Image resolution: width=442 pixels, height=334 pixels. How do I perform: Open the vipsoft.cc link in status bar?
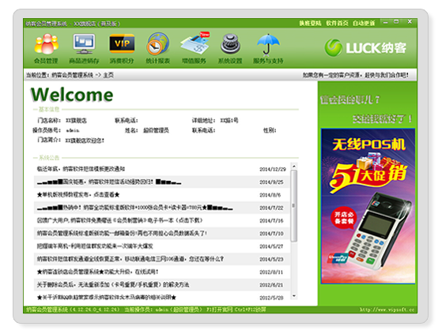pyautogui.click(x=387, y=310)
